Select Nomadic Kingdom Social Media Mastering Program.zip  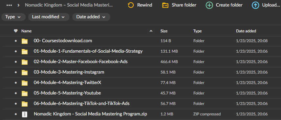click(x=90, y=114)
